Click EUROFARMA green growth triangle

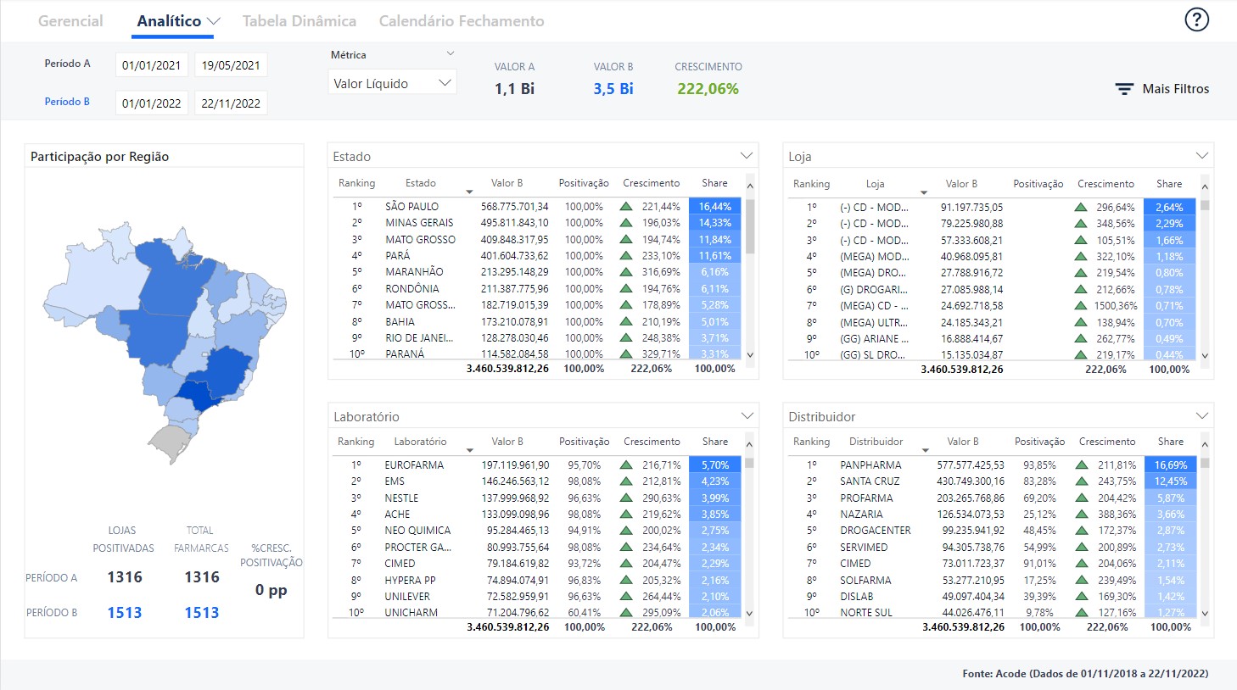coord(626,465)
